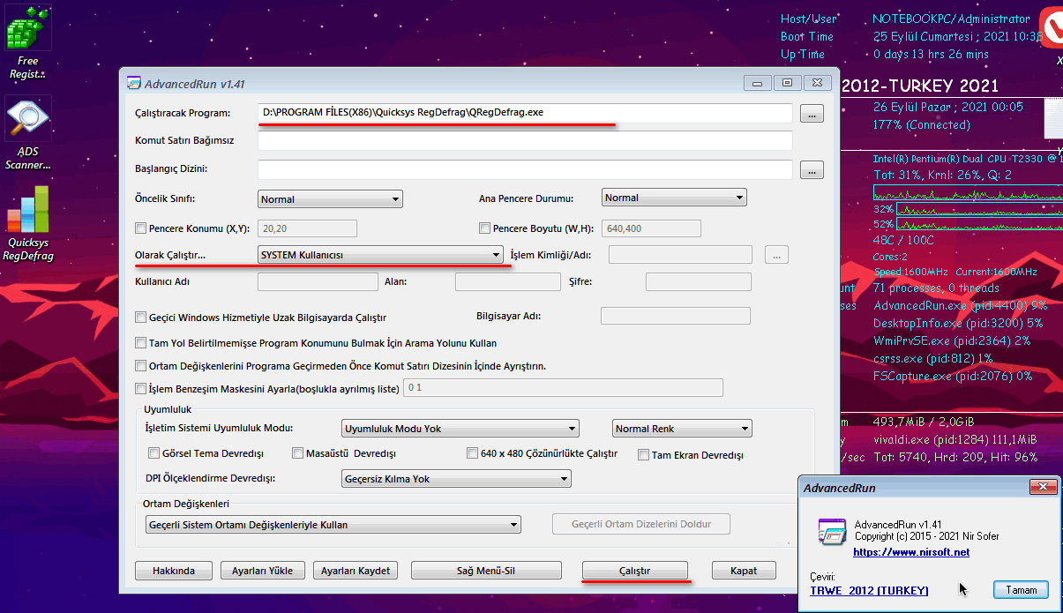The height and width of the screenshot is (613, 1063).
Task: Enable the Pencere Konumu (X,Y) checkbox
Action: (141, 228)
